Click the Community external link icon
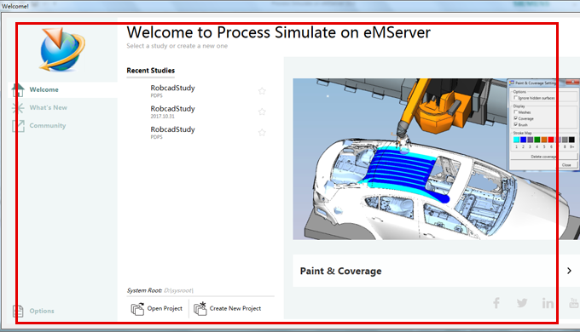The image size is (580, 332). point(18,126)
